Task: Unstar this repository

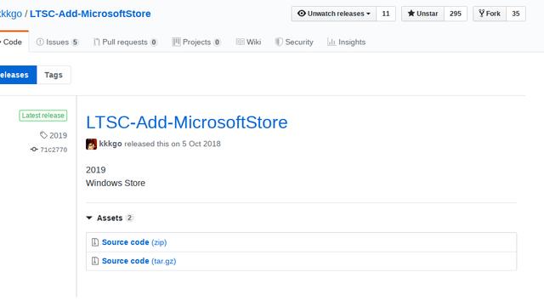Action: point(422,14)
